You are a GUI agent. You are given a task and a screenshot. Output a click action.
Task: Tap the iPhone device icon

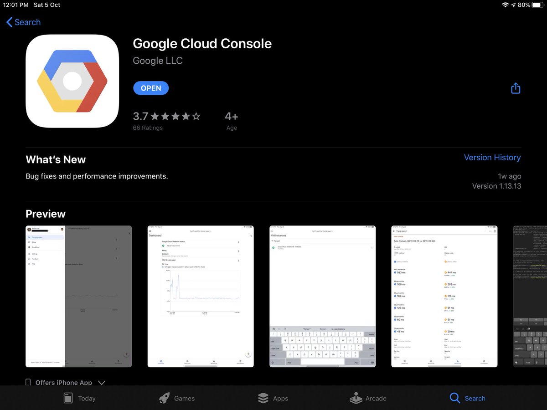tap(28, 383)
